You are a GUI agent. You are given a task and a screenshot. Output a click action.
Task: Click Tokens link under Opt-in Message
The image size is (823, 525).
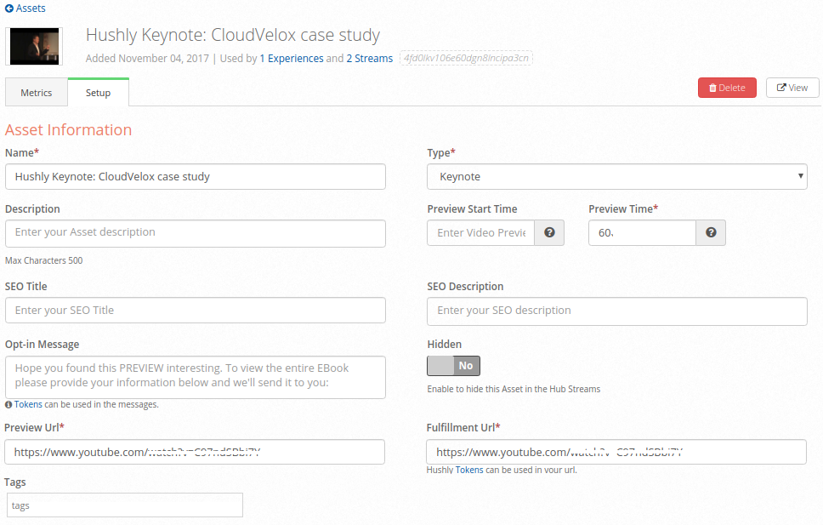(28, 405)
